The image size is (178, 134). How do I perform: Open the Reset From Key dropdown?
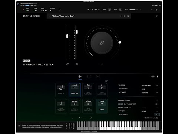(149, 108)
